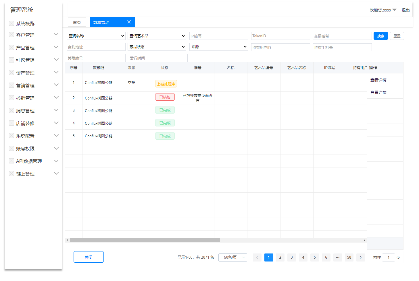Switch to the 首页 tab
The image size is (419, 281).
point(77,22)
